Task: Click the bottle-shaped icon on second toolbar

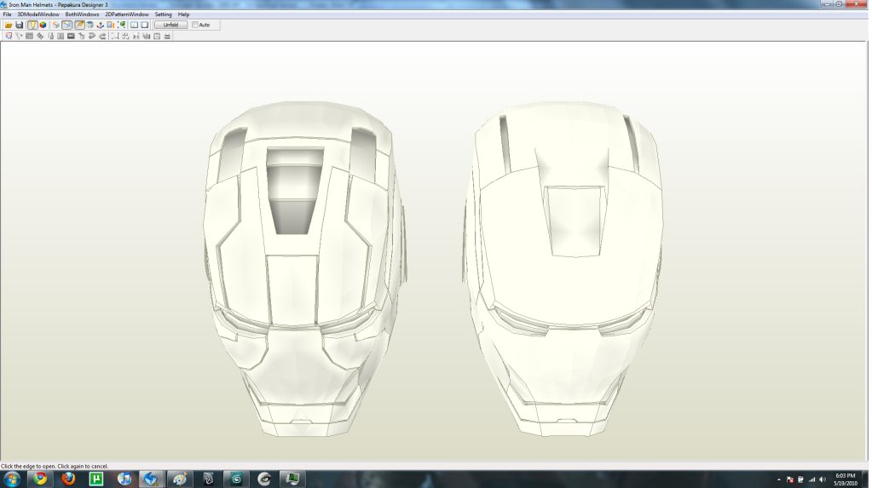Action: click(50, 36)
